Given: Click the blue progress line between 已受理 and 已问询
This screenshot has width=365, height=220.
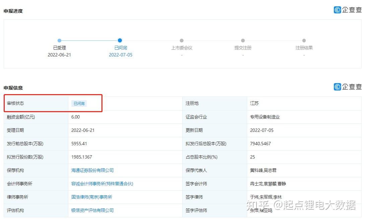Looking at the screenshot, I should click(x=89, y=40).
